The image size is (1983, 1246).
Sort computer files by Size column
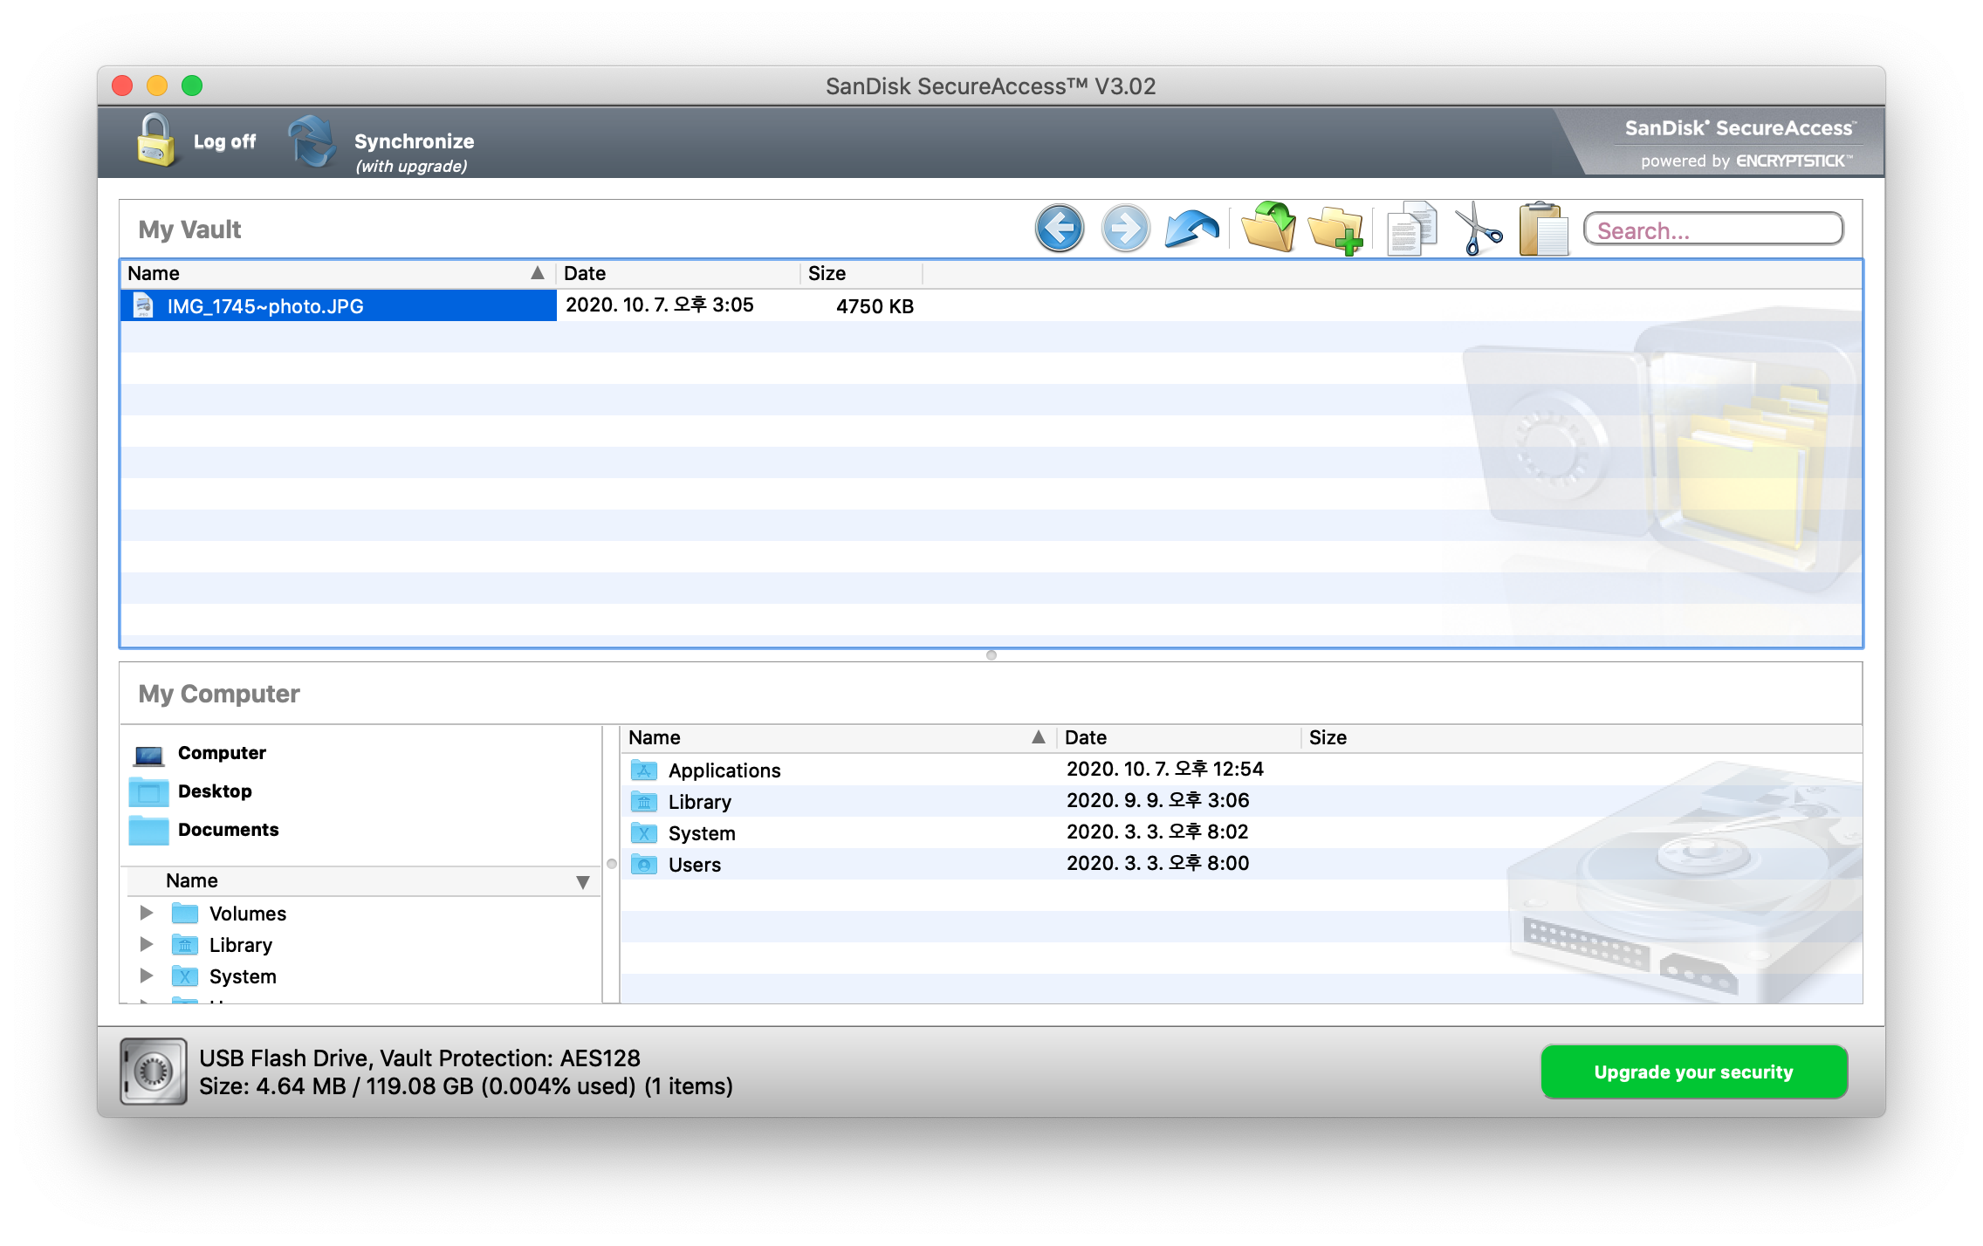[x=1328, y=737]
